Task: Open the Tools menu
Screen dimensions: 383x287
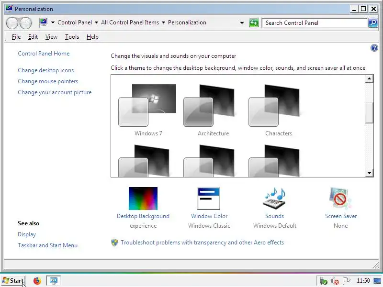Action: (x=72, y=37)
